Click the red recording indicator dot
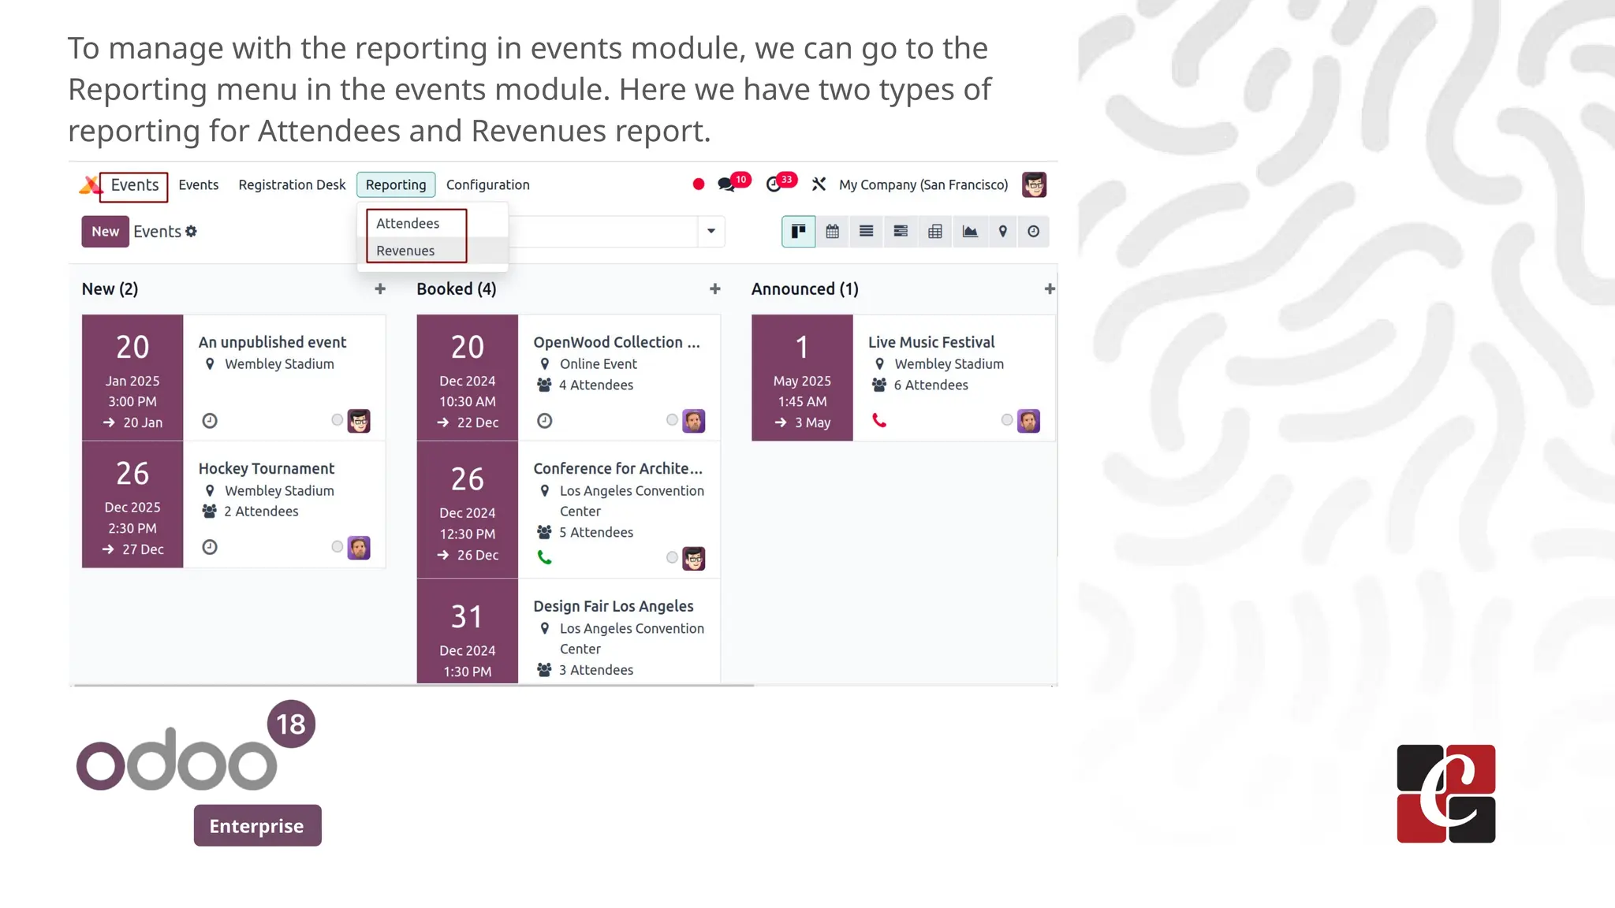Screen dimensions: 1615x908 [x=698, y=184]
